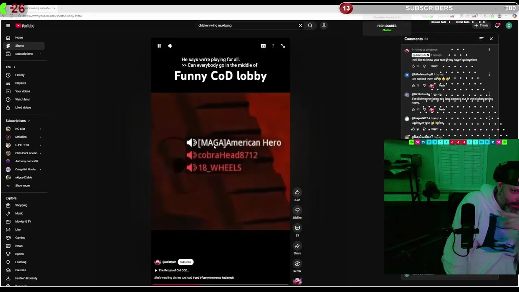Close the Comments panel
This screenshot has width=519, height=292.
(x=491, y=39)
